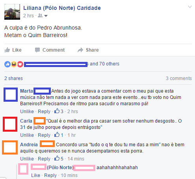Viewport: 195px width, 179px height.
Task: Open Liliana (Pólo Norte) Caridade profile
Action: coord(62,8)
